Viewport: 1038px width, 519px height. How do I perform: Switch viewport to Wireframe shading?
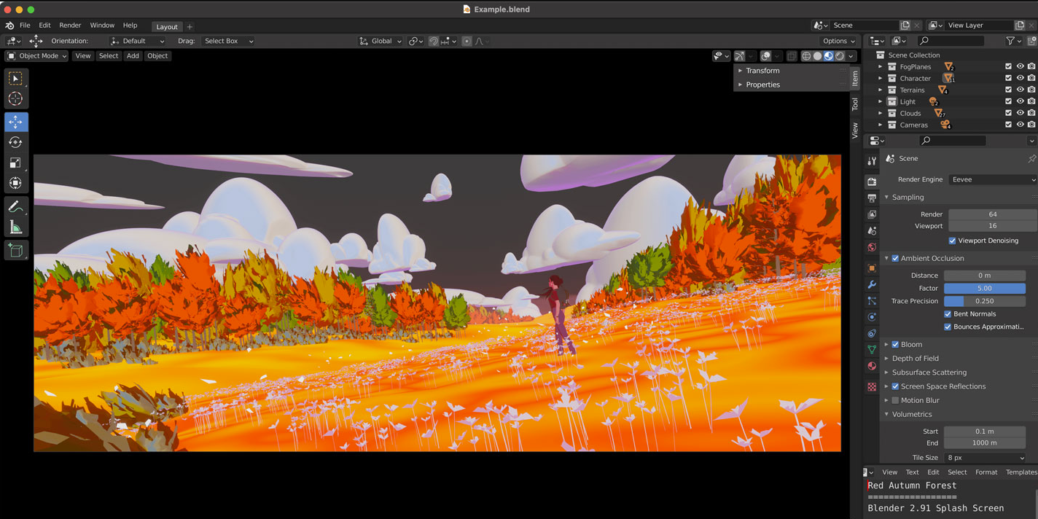tap(806, 56)
